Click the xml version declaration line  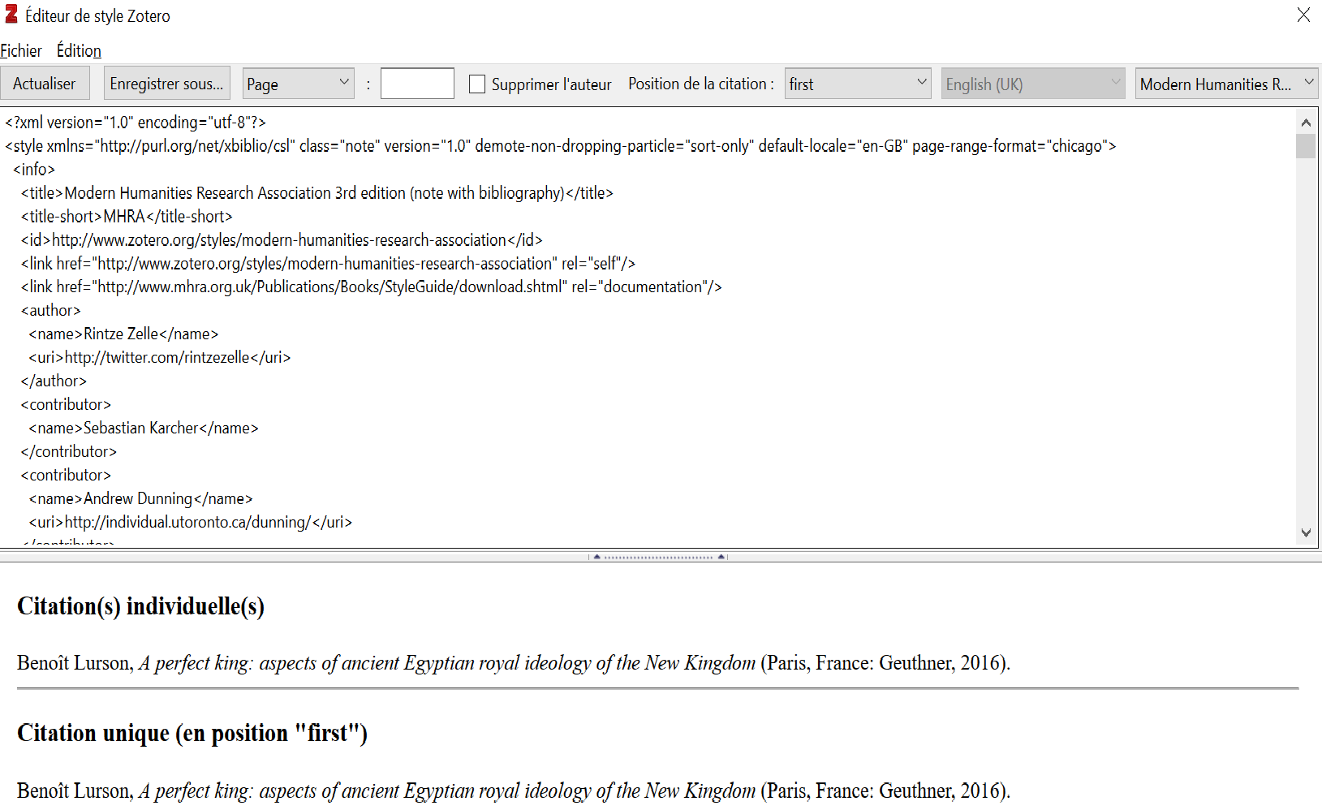point(136,123)
